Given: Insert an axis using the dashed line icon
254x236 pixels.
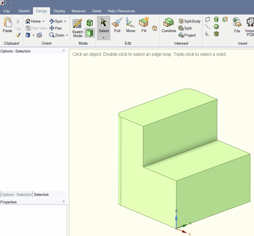Looking at the screenshot, I should pos(207,27).
